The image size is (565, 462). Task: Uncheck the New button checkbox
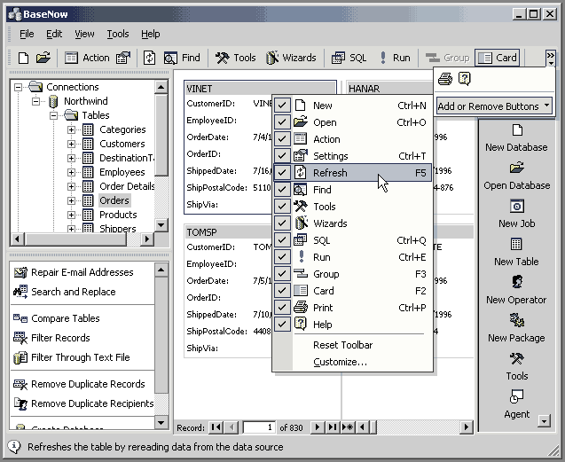pos(282,106)
